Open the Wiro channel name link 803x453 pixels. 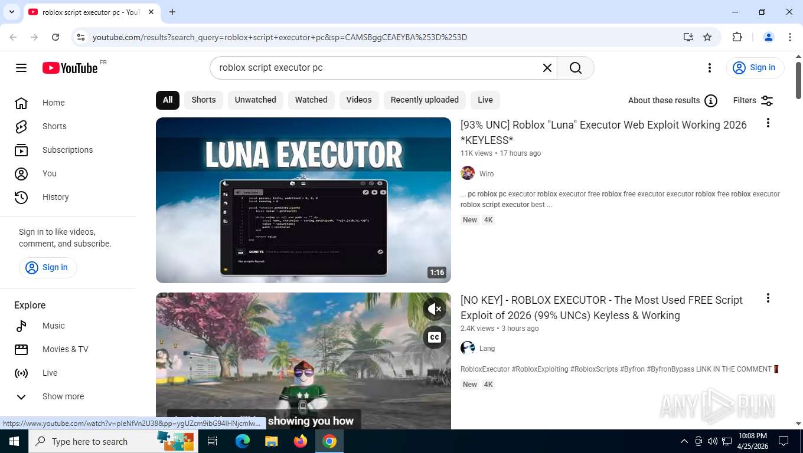tap(487, 174)
